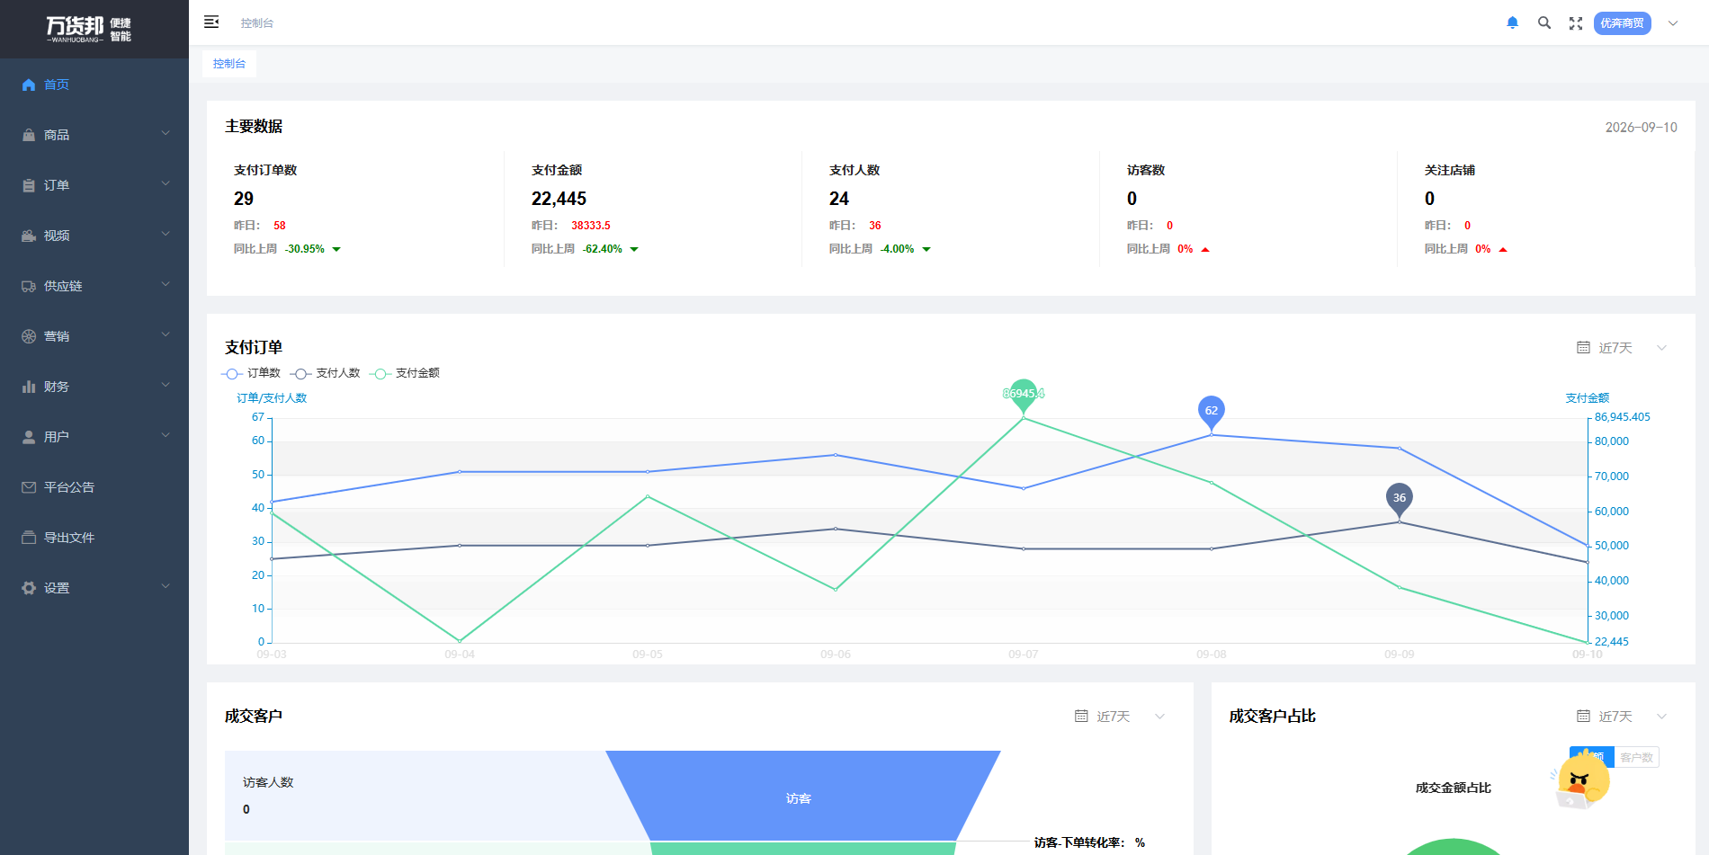Expand the 设置 menu chevron
Screen dimensions: 1709x855
click(166, 587)
